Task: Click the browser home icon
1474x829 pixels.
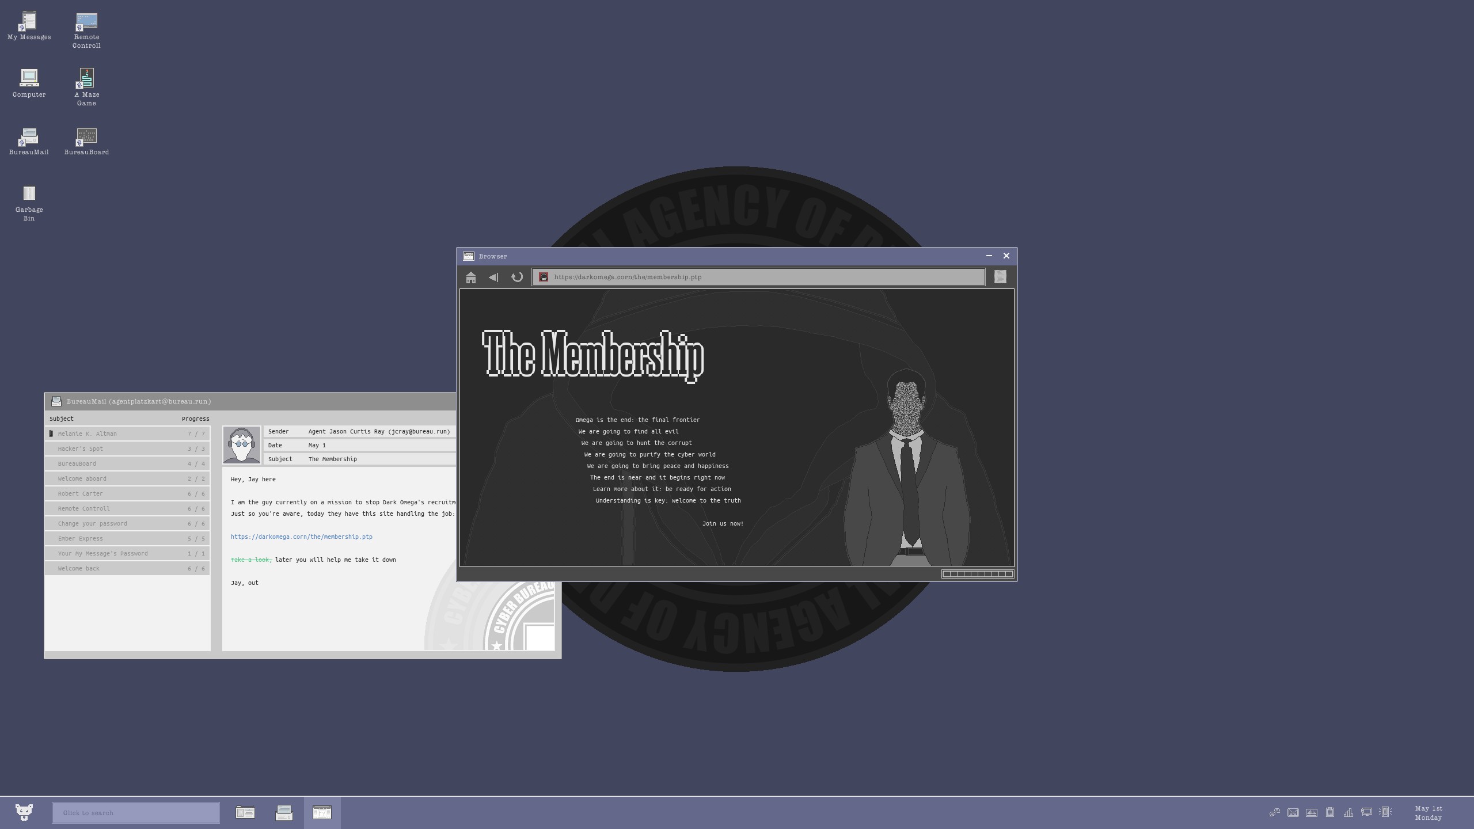Action: click(471, 277)
